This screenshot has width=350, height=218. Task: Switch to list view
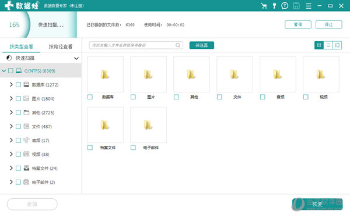[328, 45]
